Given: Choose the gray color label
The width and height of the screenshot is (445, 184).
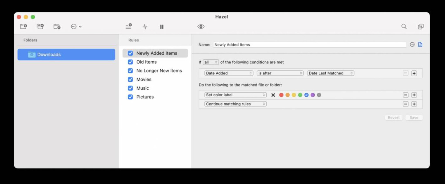Looking at the screenshot, I should point(319,95).
